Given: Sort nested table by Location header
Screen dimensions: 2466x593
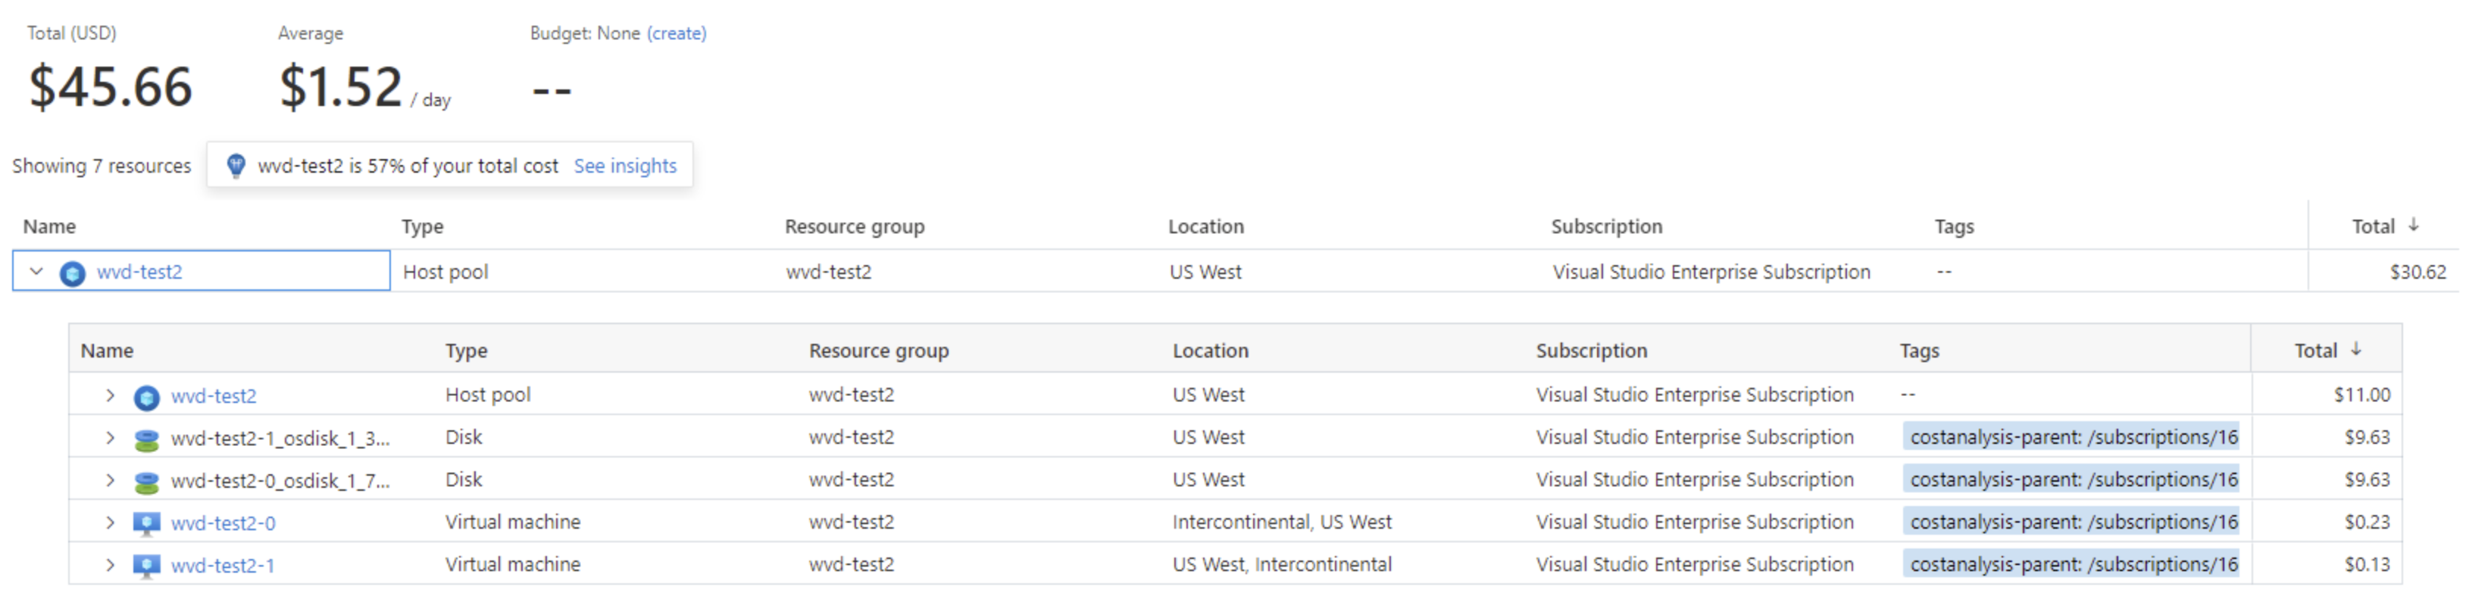Looking at the screenshot, I should pos(1210,350).
